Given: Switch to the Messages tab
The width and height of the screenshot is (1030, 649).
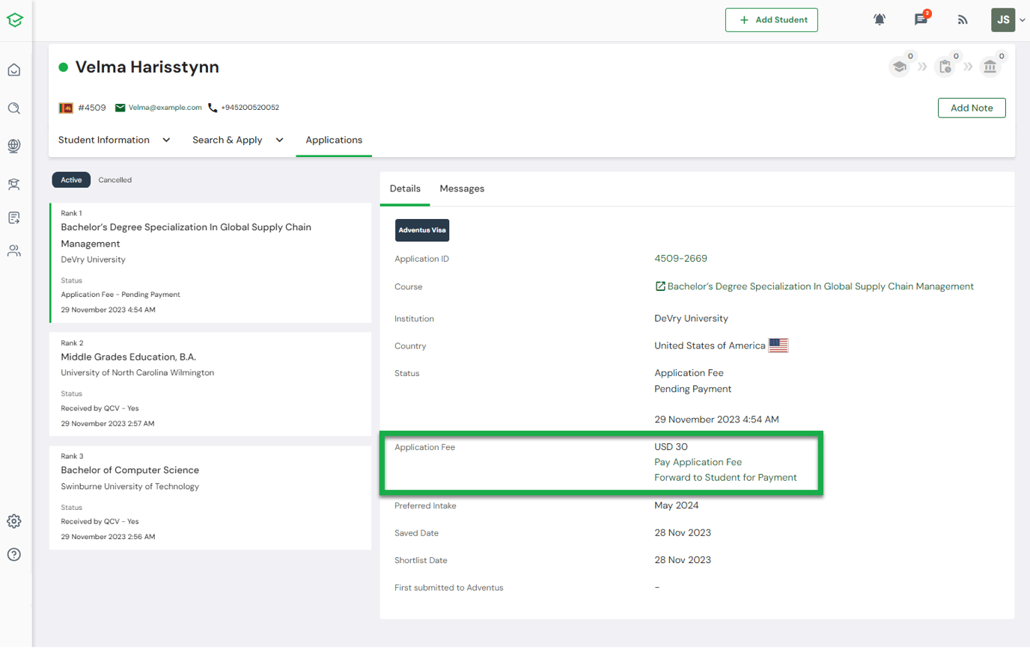Looking at the screenshot, I should [x=462, y=188].
